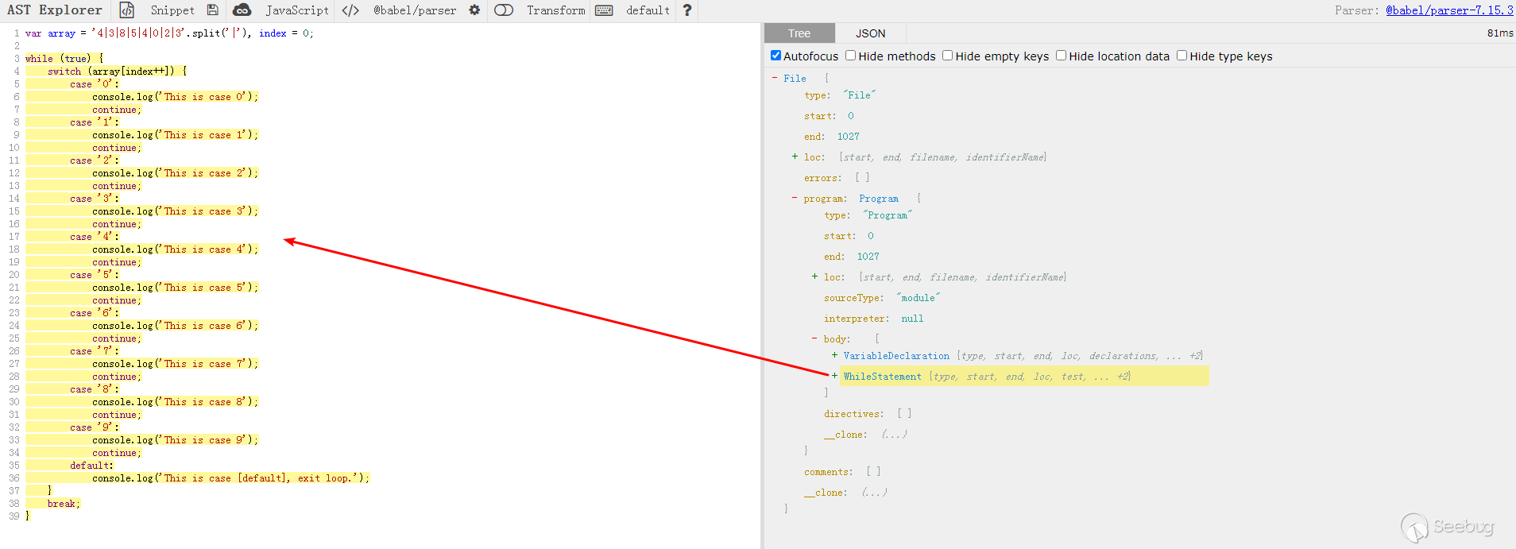This screenshot has height=549, width=1516.
Task: Click the Snippet file code icon
Action: (127, 10)
